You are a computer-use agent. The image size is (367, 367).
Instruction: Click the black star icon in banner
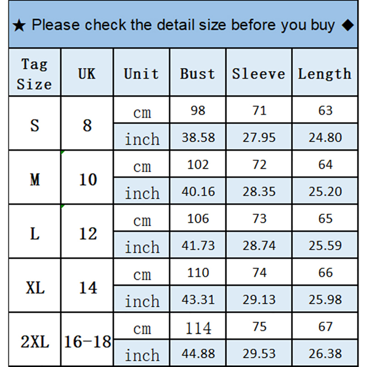pos(19,26)
